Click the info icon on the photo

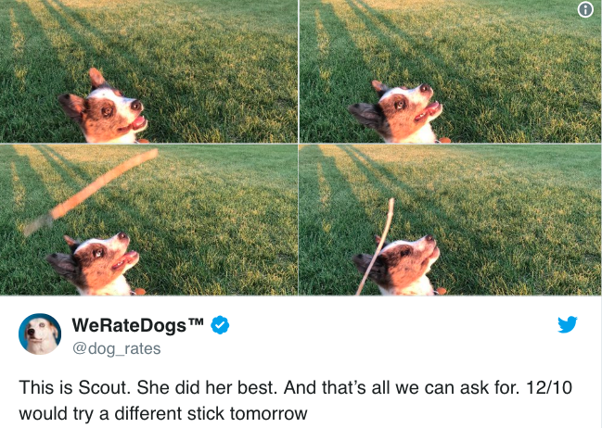585,9
